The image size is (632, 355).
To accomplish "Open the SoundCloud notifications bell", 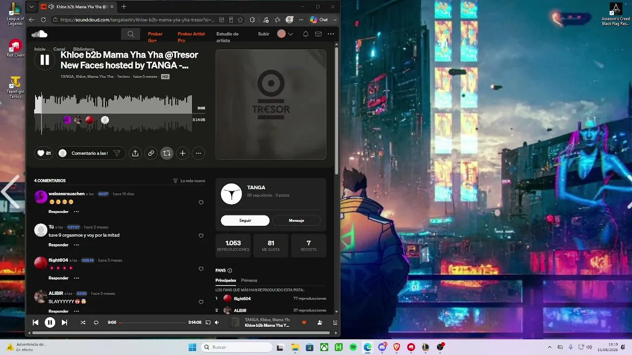I will coord(306,34).
